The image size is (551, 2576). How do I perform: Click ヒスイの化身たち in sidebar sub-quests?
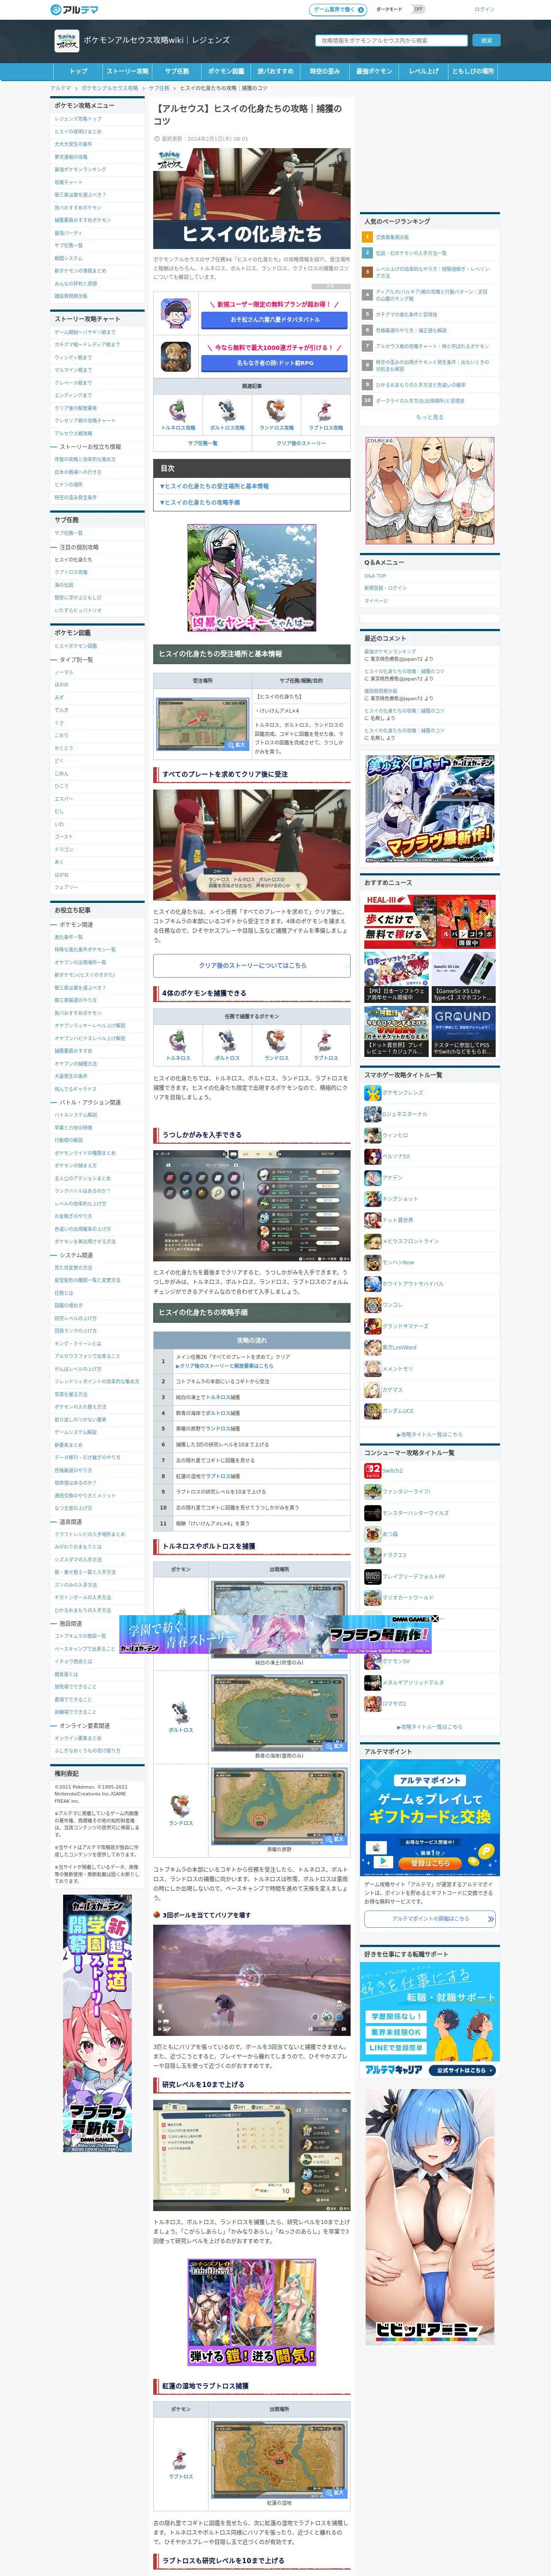[73, 560]
